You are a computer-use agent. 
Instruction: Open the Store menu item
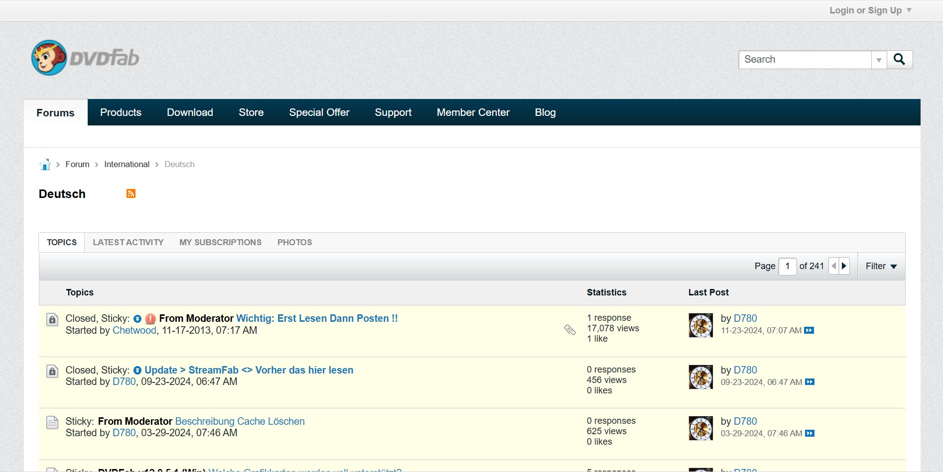251,112
